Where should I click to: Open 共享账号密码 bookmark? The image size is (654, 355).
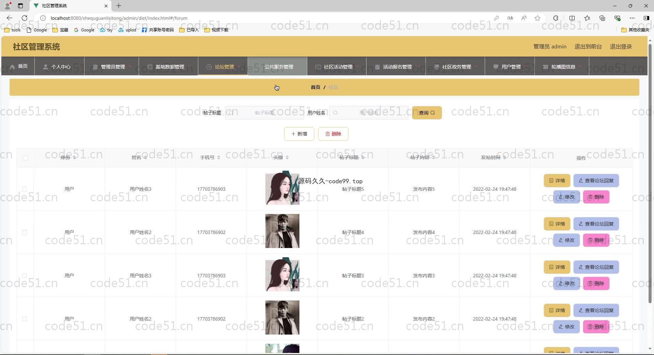tap(158, 30)
